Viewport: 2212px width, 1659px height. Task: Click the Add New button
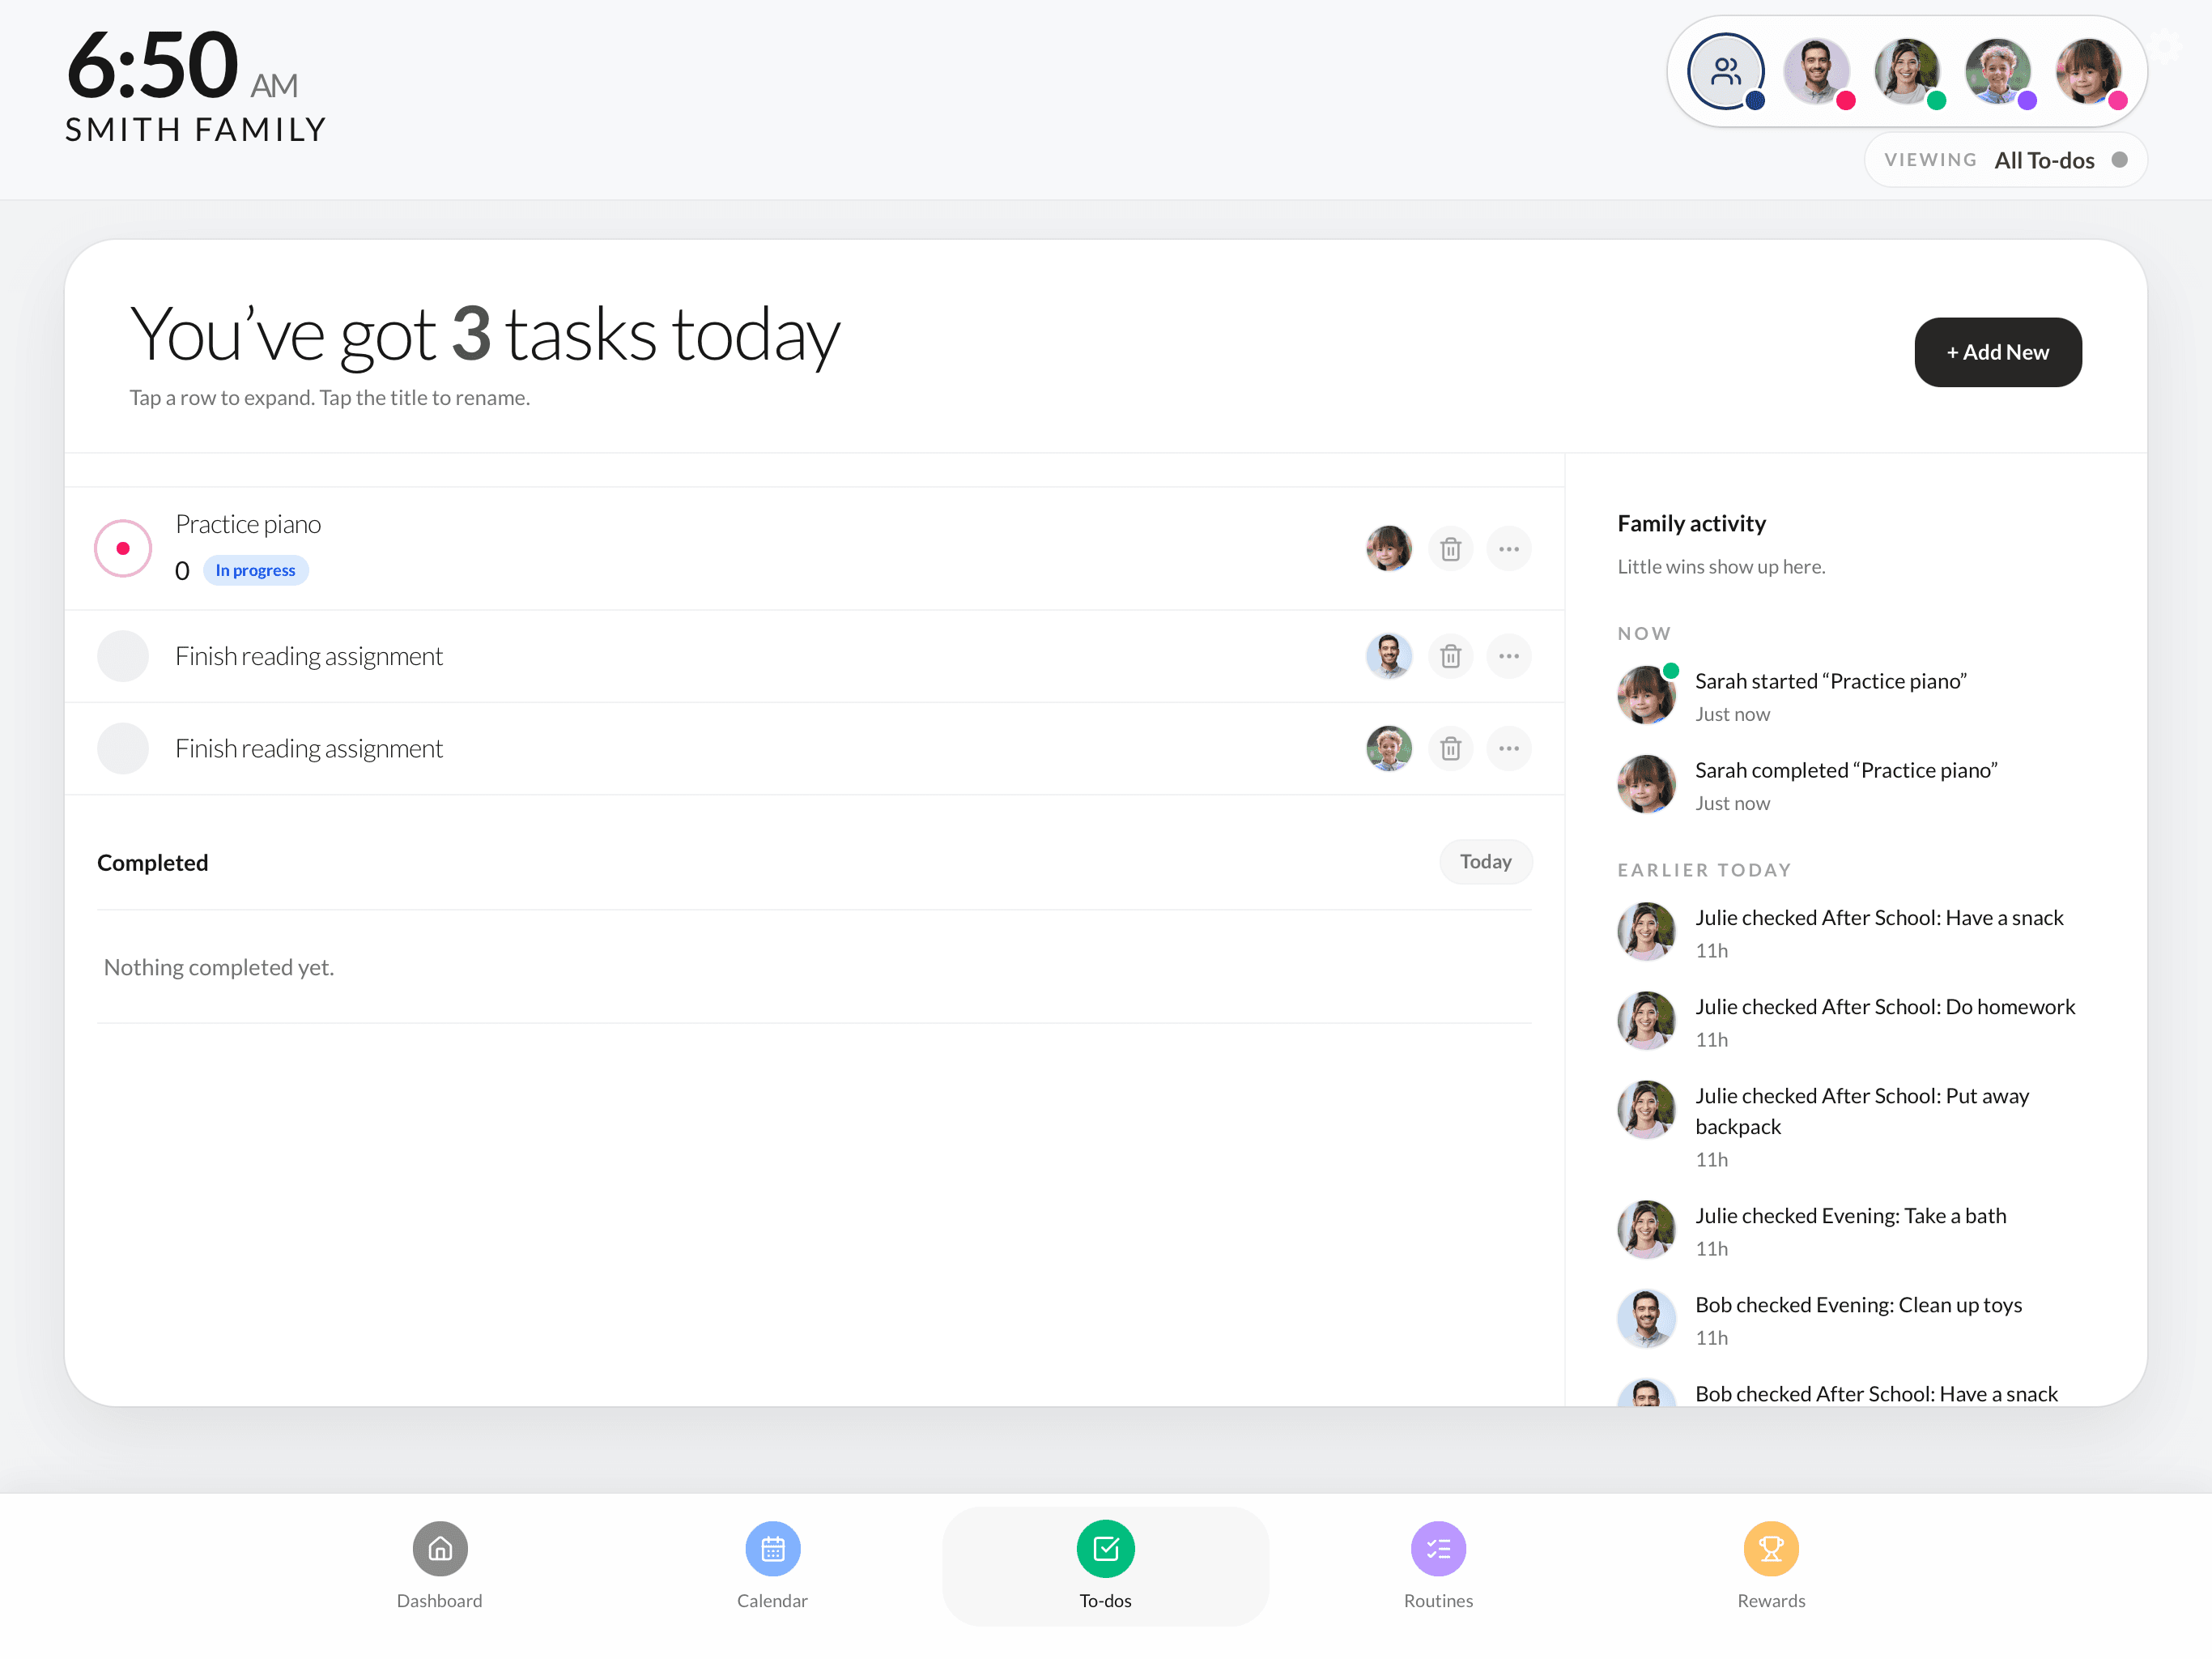(1997, 352)
